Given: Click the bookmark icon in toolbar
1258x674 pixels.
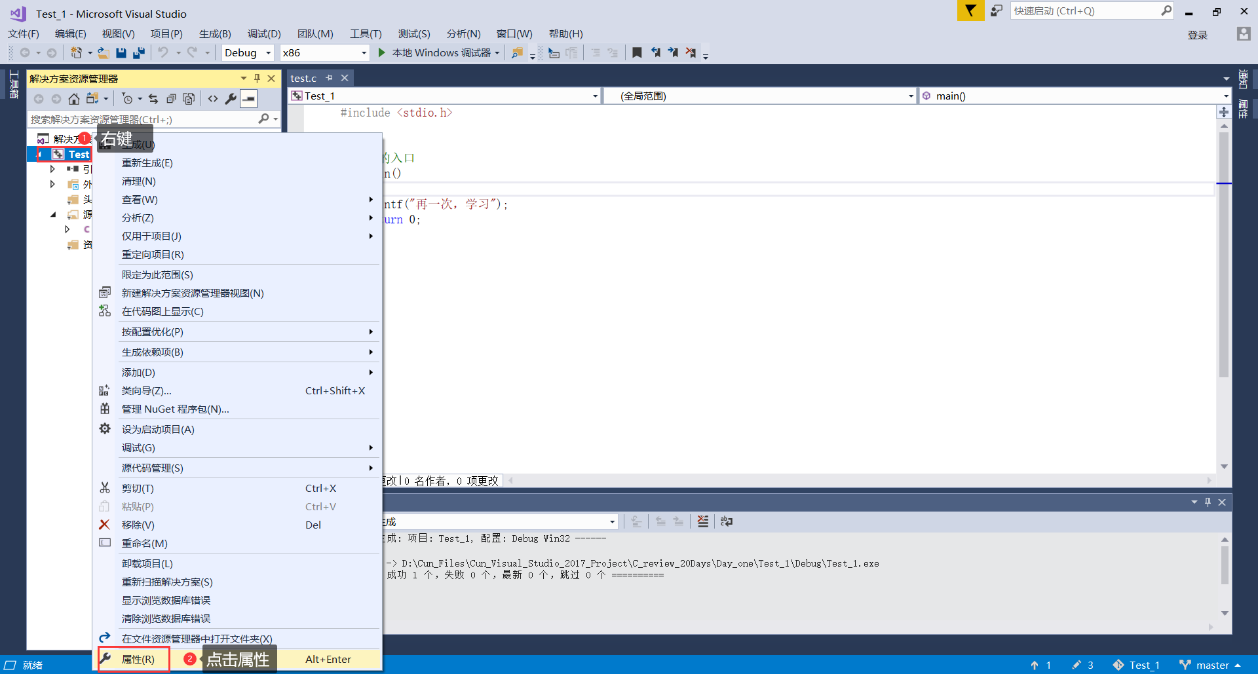Looking at the screenshot, I should [x=637, y=53].
